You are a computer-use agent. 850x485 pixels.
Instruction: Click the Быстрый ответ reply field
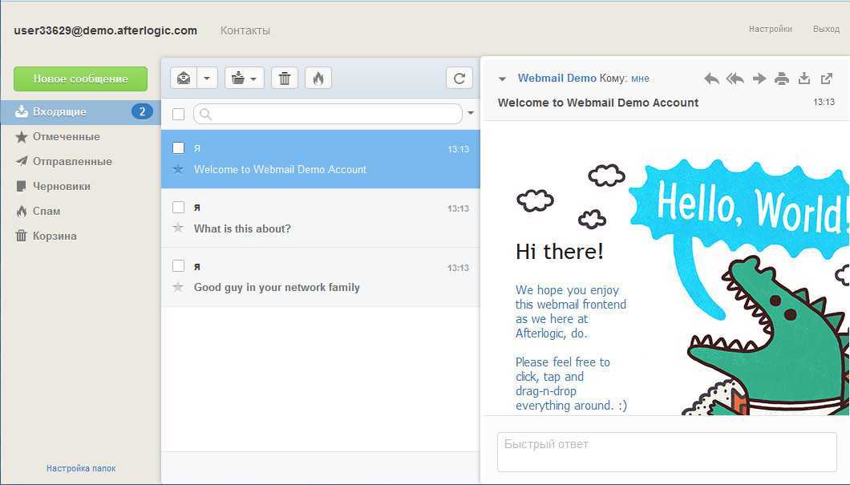coord(666,451)
